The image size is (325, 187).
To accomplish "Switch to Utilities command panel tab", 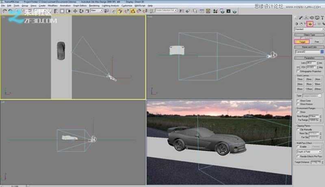I will tap(322, 18).
